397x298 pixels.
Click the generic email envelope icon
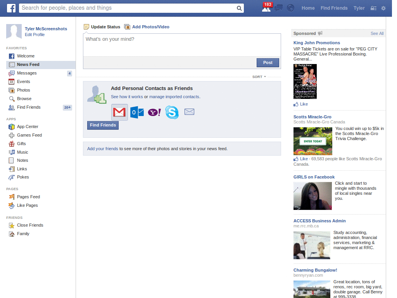[x=189, y=112]
